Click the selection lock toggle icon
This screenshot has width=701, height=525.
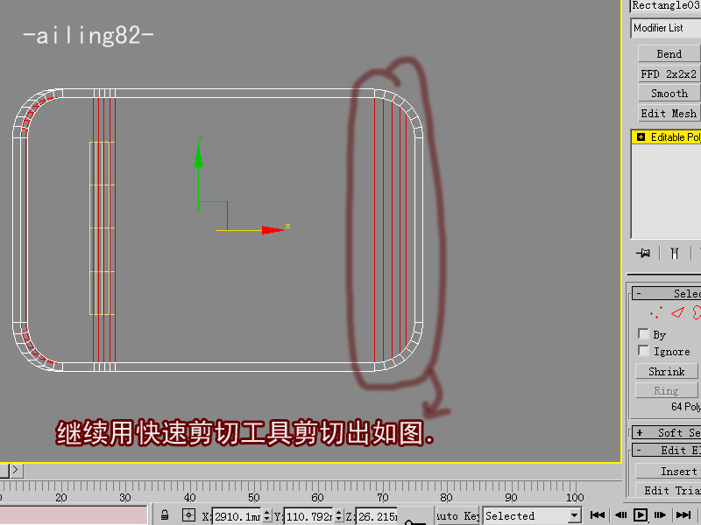[x=165, y=514]
